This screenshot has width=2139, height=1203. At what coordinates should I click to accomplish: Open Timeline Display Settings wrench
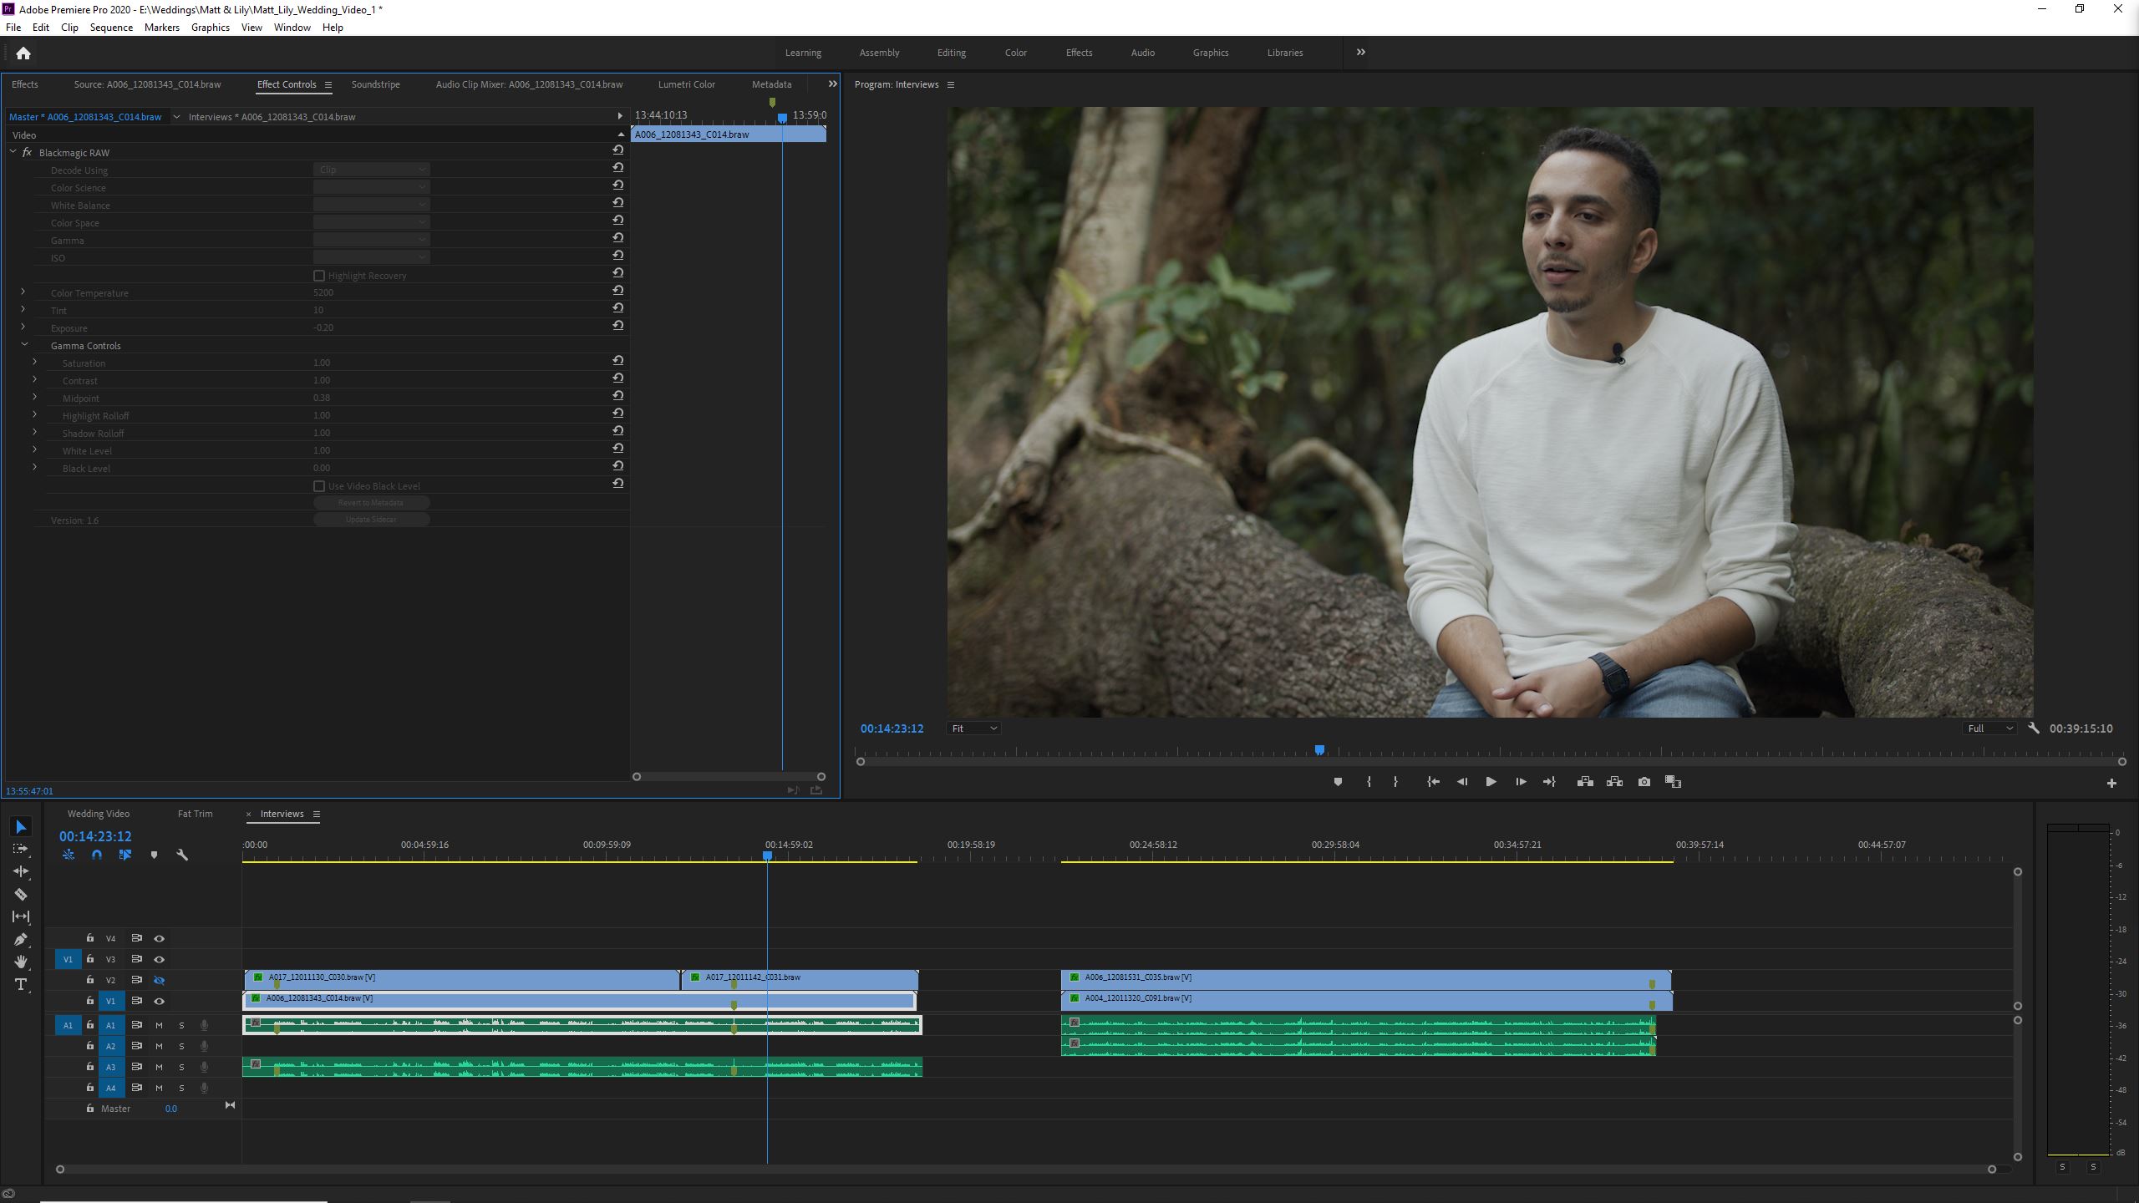(x=182, y=855)
